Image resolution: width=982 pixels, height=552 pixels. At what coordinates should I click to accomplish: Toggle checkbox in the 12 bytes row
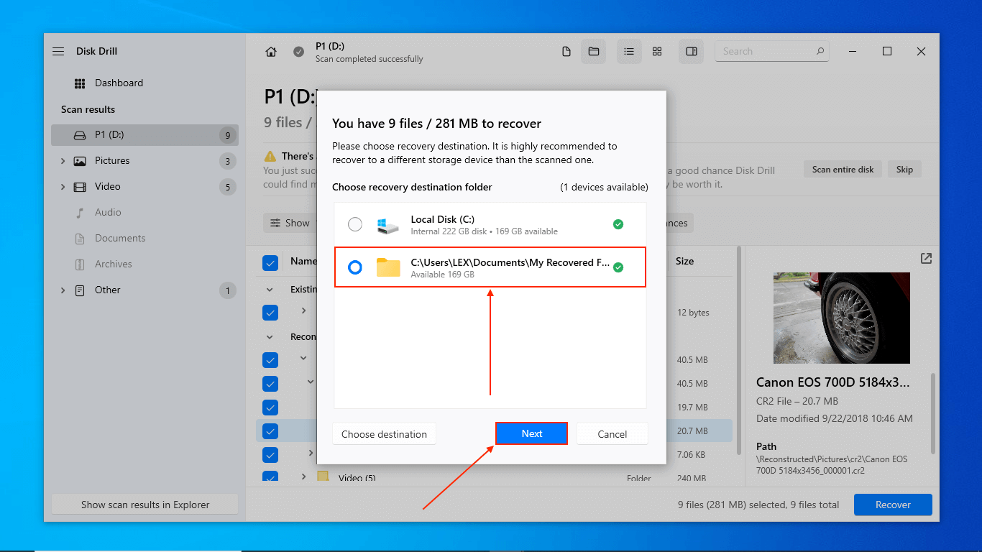coord(270,313)
